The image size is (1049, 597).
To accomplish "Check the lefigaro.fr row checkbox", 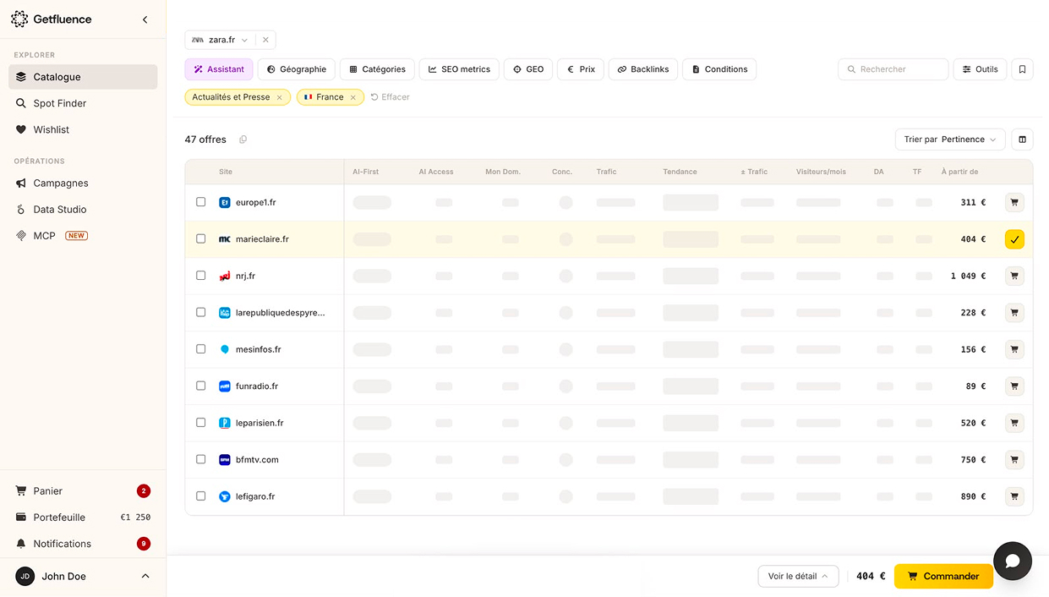I will pos(201,496).
